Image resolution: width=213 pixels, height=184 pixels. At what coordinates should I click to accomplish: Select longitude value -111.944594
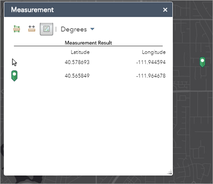tap(151, 62)
